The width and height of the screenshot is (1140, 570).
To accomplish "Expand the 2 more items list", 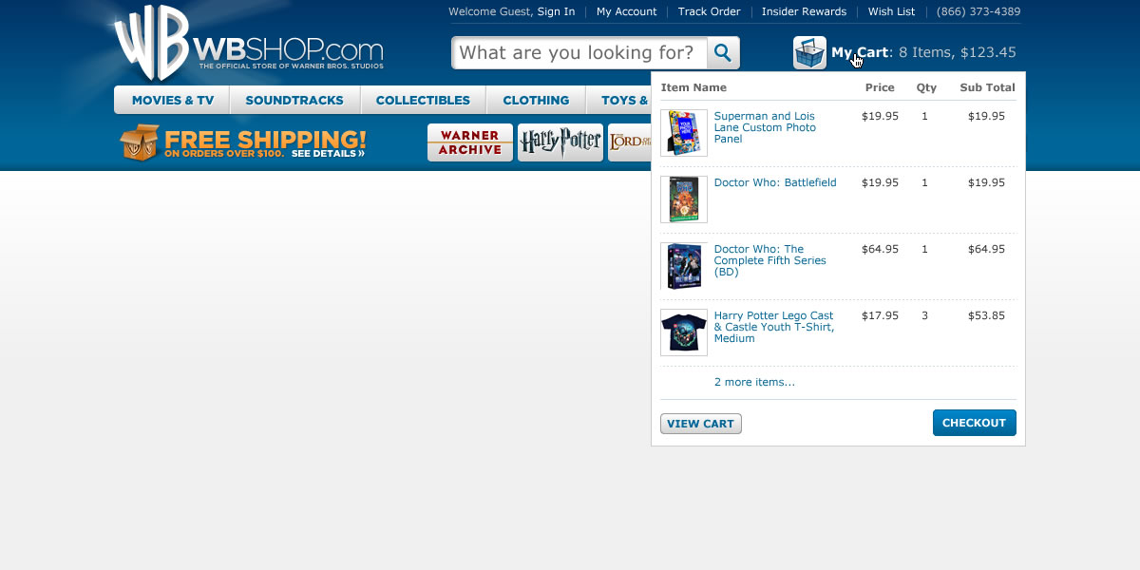I will click(753, 381).
